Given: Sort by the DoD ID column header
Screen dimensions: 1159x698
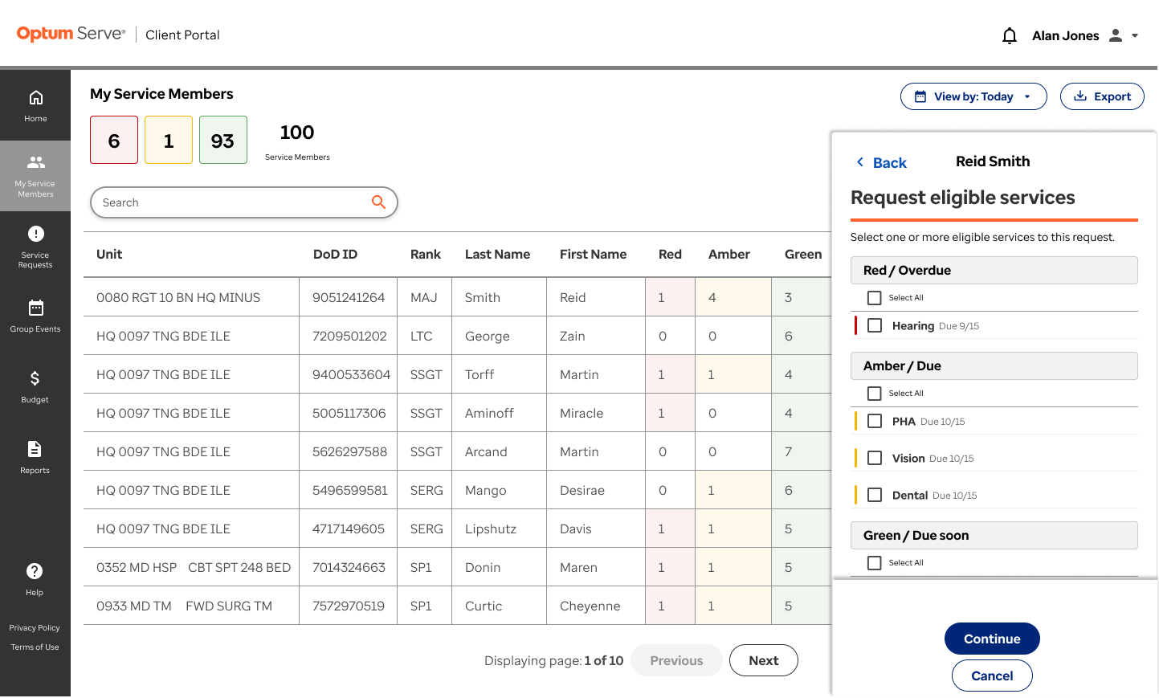Looking at the screenshot, I should coord(335,255).
